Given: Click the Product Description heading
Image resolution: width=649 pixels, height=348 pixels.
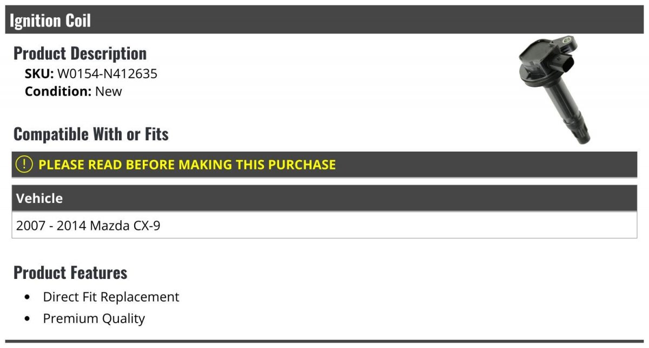Looking at the screenshot, I should point(80,53).
